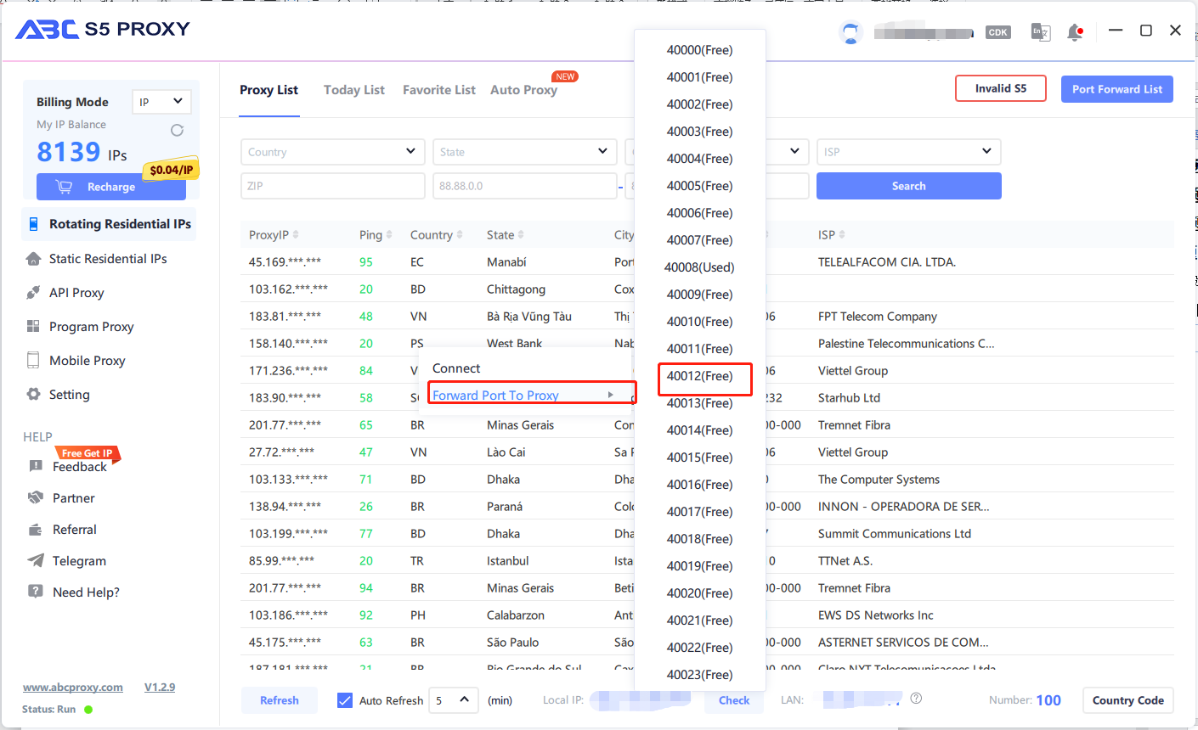Click the Rotating Residential IPs label
The width and height of the screenshot is (1198, 730).
click(x=120, y=224)
